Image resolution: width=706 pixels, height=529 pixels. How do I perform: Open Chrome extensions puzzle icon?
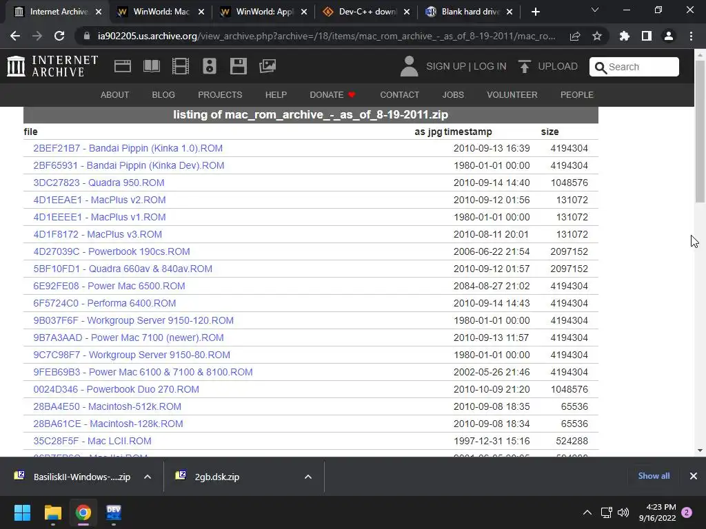(625, 36)
